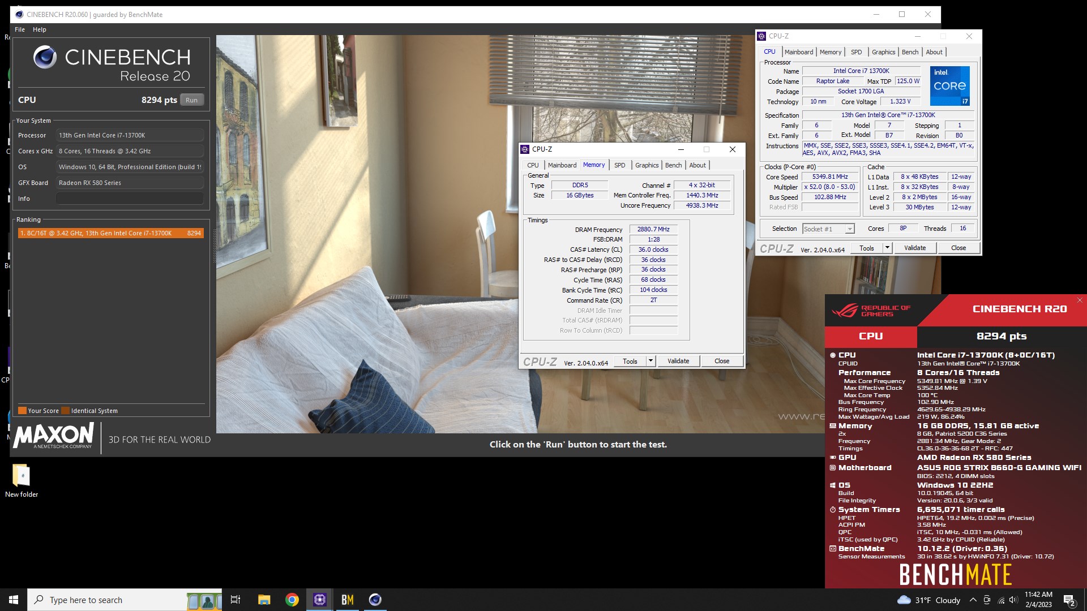Open the Wi-Fi network tray icon
This screenshot has height=611, width=1087.
pos(1001,600)
